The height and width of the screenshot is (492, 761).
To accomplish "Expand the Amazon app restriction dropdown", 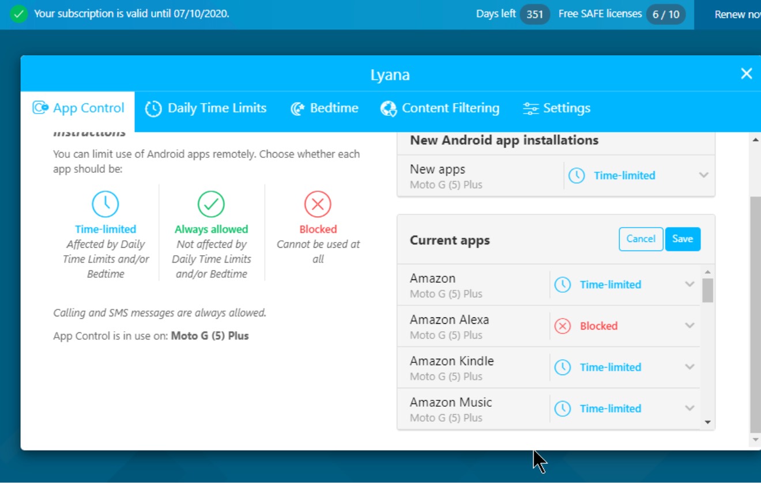I will pos(690,284).
